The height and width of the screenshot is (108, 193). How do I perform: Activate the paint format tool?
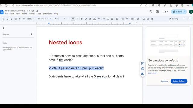pos(24,19)
